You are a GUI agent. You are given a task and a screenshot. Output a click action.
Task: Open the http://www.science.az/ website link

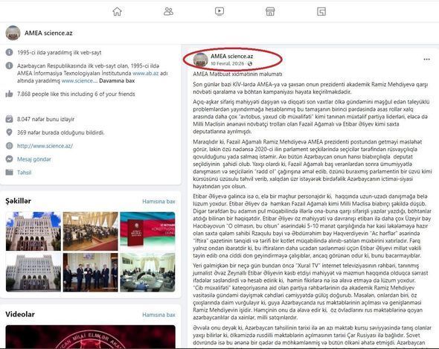point(45,146)
